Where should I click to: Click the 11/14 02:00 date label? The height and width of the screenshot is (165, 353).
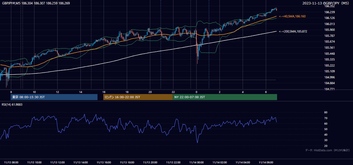point(220,163)
